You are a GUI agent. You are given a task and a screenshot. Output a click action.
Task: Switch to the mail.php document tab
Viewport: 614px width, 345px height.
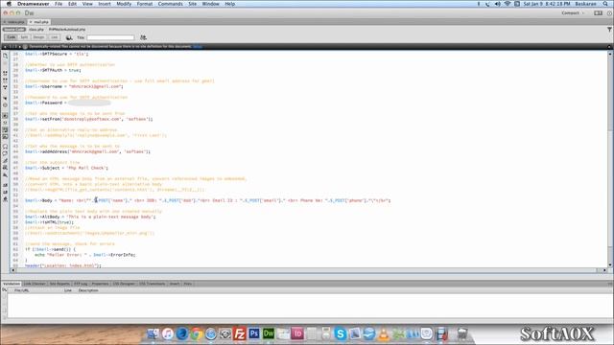pos(39,22)
